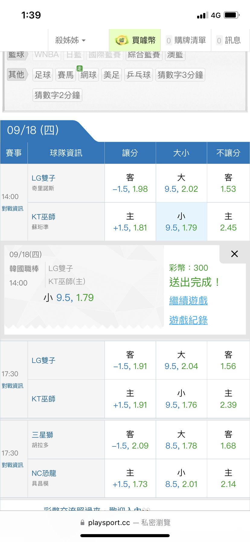Screen dimensions: 250x542
Task: Open the 殺姊姊 account dropdown
Action: pos(70,40)
